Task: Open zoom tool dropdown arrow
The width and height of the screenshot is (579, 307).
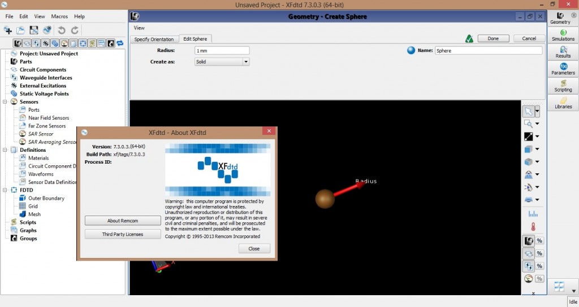Action: [537, 124]
